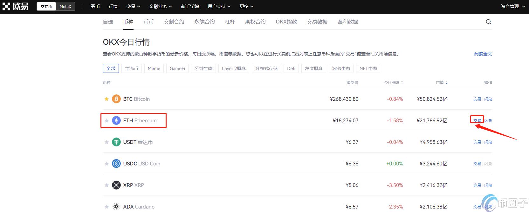Viewport: 529px width, 212px height.
Task: Click the USDC coin icon
Action: [116, 164]
